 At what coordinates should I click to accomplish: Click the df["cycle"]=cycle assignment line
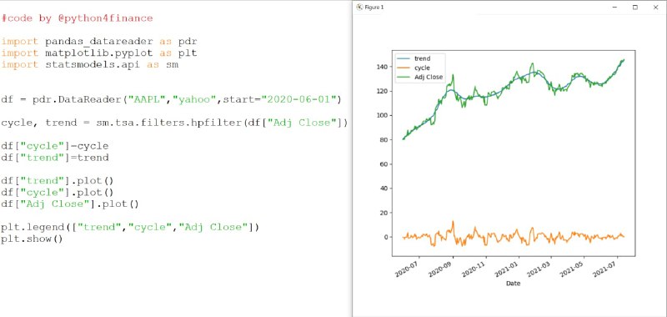click(54, 146)
